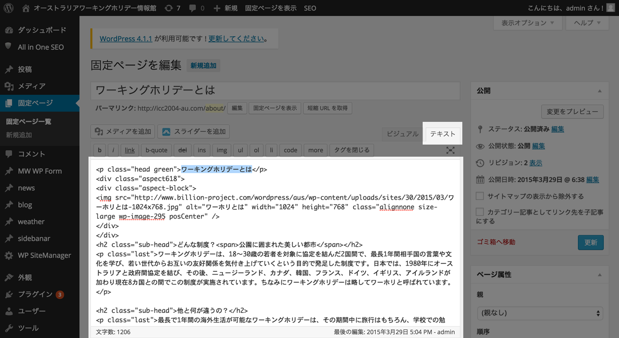619x338 pixels.
Task: Open ダッシュボード dashboard icon
Action: 9,30
